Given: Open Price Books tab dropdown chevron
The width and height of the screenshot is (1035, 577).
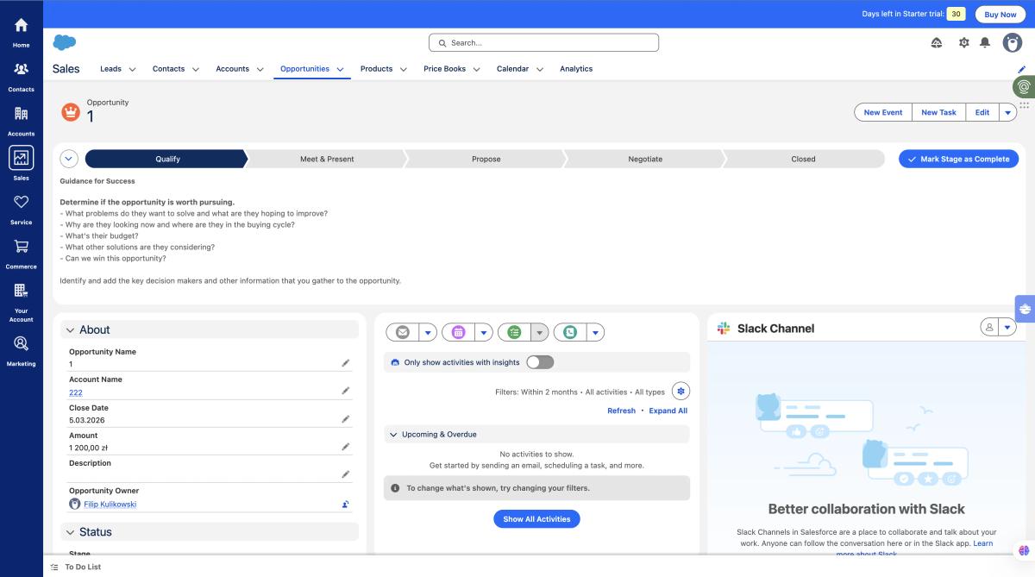Looking at the screenshot, I should click(x=476, y=69).
